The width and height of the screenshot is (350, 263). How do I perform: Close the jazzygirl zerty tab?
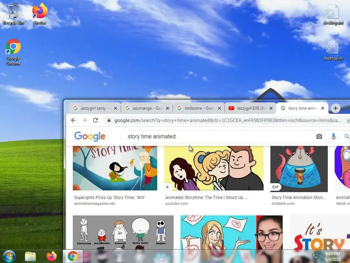pyautogui.click(x=116, y=108)
